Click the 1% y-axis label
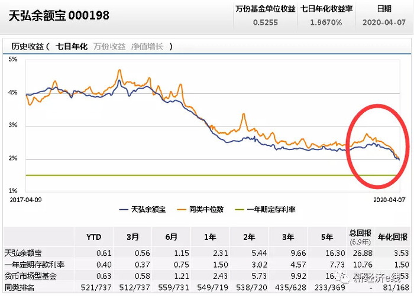The width and height of the screenshot is (414, 296). pyautogui.click(x=12, y=190)
